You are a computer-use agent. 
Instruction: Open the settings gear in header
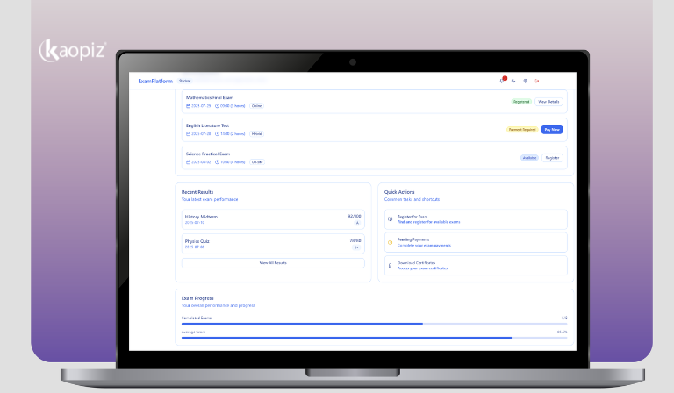[x=526, y=81]
